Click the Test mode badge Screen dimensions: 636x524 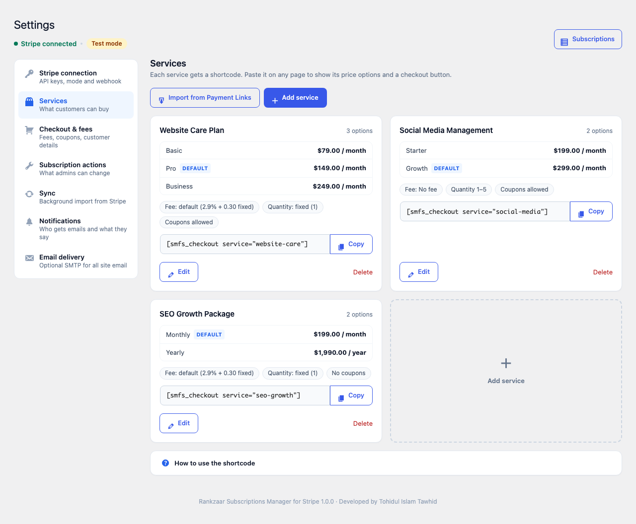tap(107, 44)
